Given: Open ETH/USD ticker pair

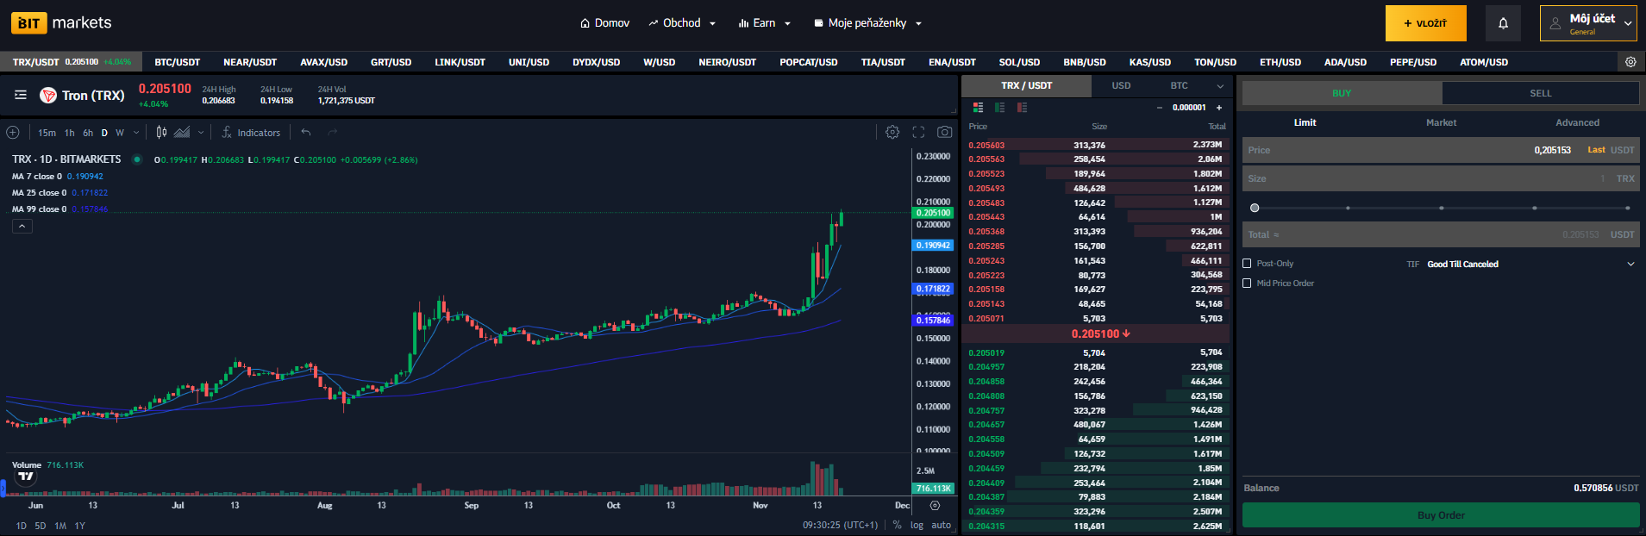Looking at the screenshot, I should [x=1280, y=62].
